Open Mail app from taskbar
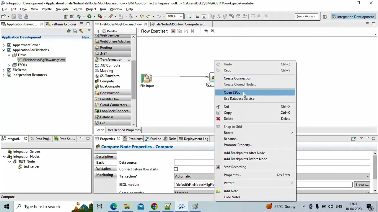The image size is (378, 212). point(141,207)
